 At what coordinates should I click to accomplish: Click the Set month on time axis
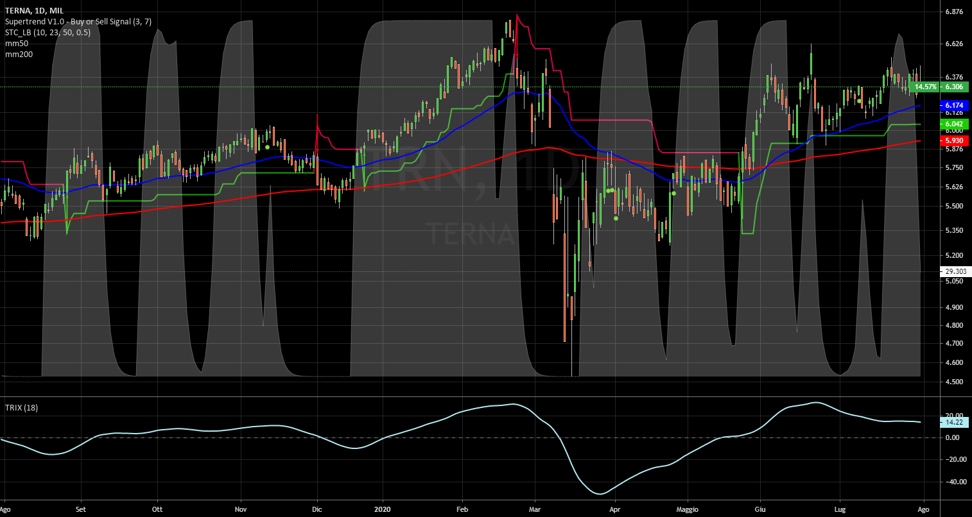coord(81,509)
